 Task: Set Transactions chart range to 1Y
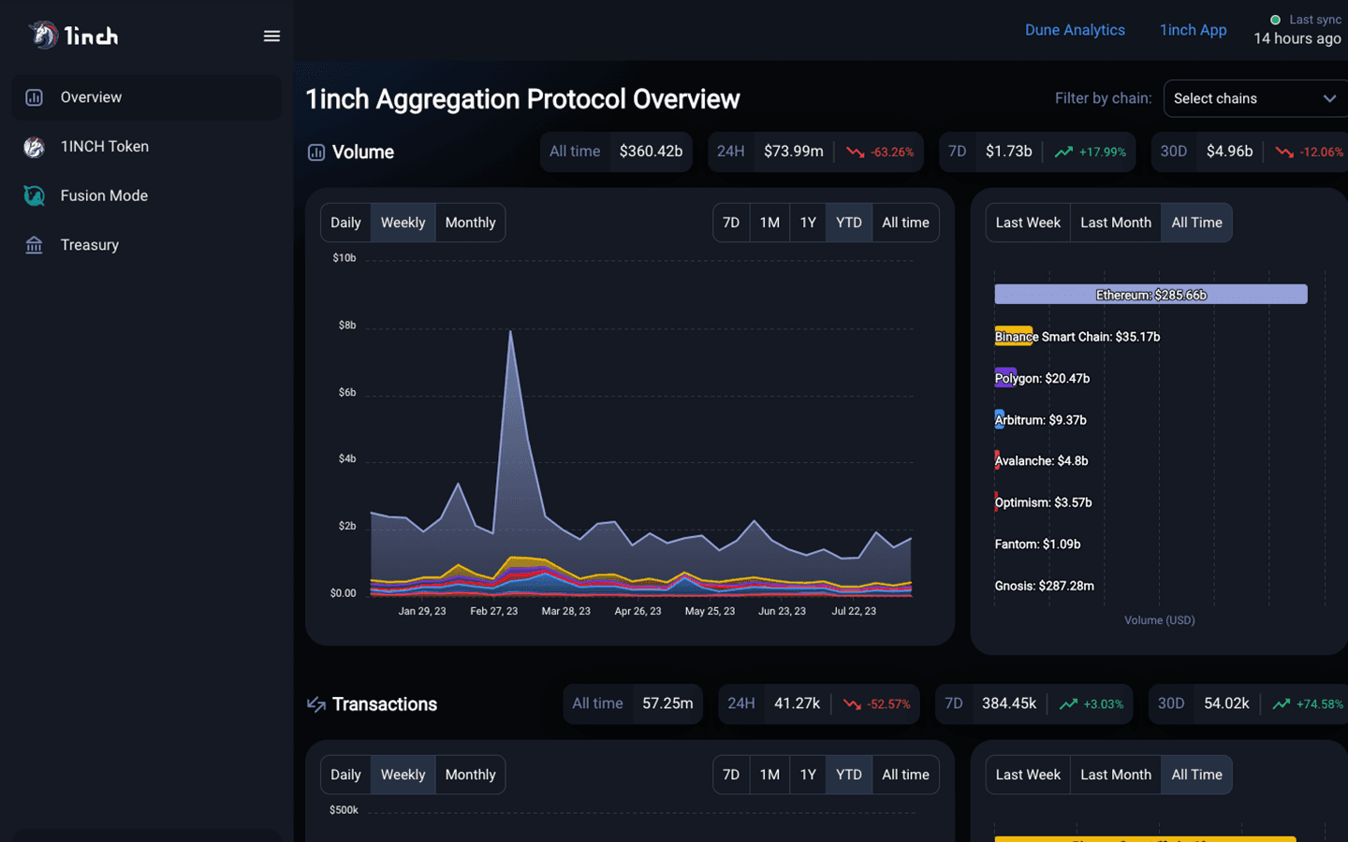pos(808,775)
